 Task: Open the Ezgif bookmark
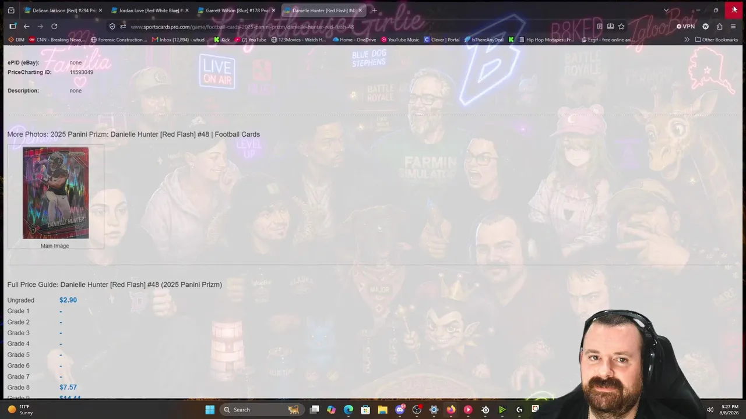[x=607, y=40]
